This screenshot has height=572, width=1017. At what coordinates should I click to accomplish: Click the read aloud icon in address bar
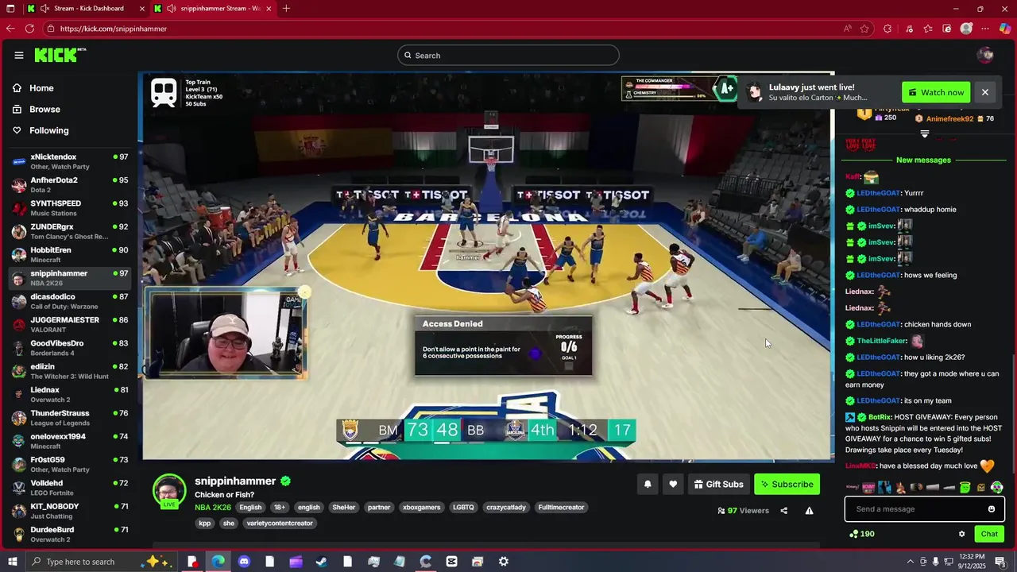[848, 29]
